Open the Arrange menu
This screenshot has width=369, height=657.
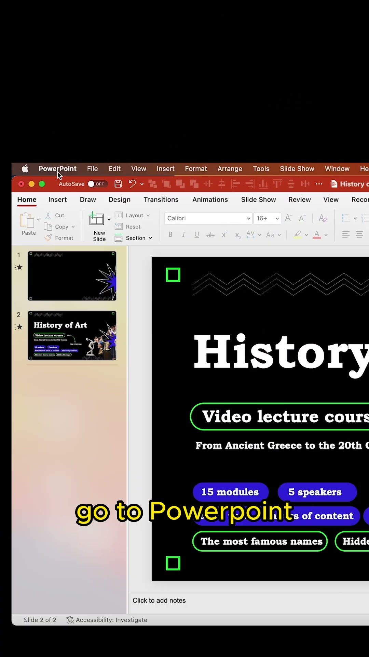[230, 169]
